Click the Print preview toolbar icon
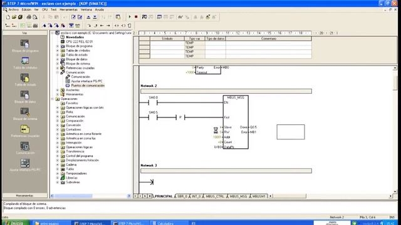 (35, 17)
